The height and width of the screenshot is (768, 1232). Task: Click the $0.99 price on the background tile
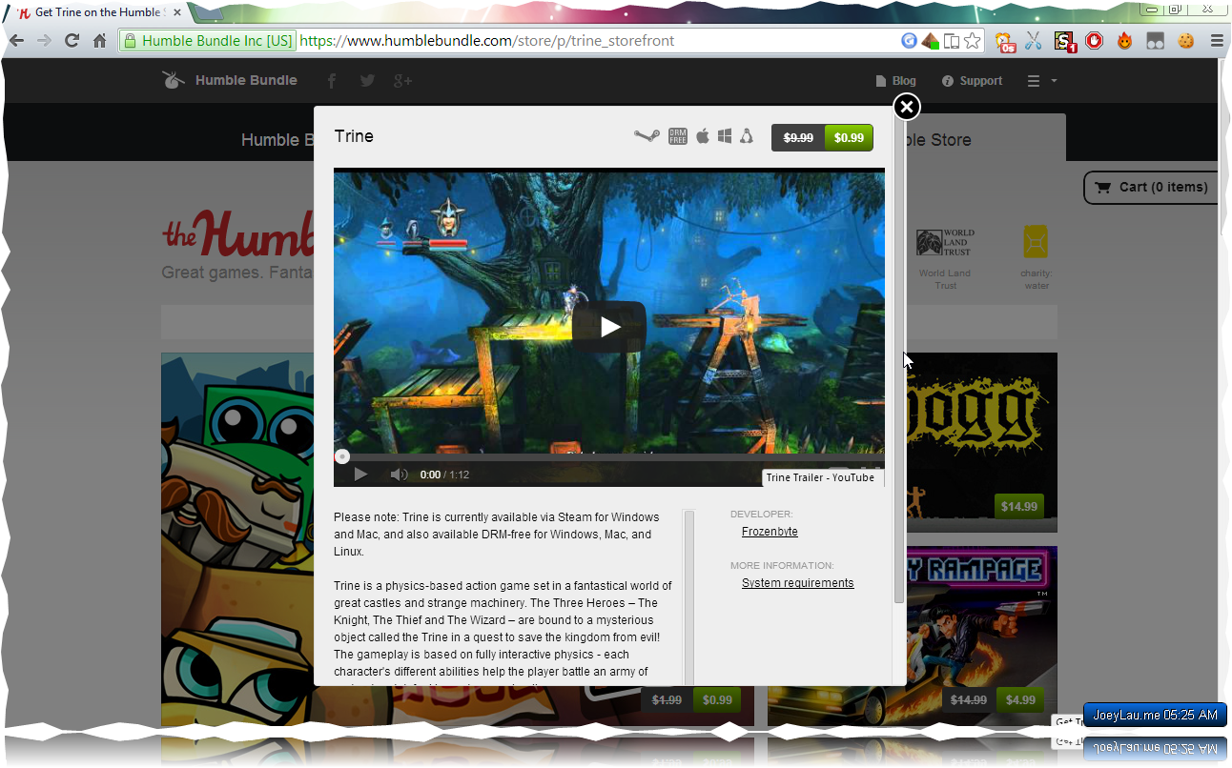[717, 699]
